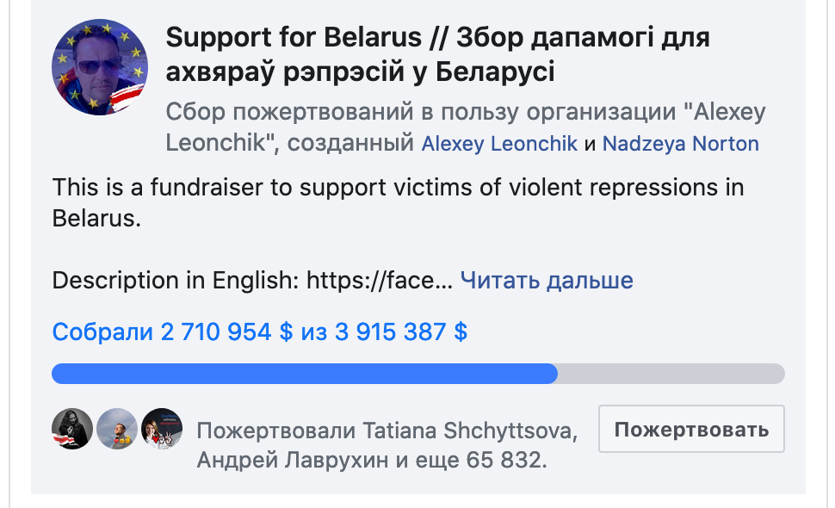Click the second donor avatar

click(x=117, y=429)
